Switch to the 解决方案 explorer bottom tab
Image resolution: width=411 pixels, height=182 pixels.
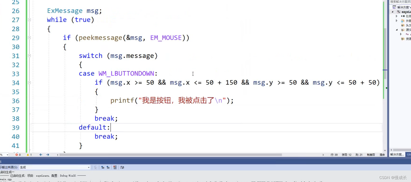click(397, 155)
